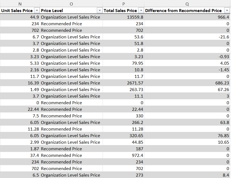The image size is (231, 178).
Task: Select the difference cell 686.23
Action: coord(187,83)
